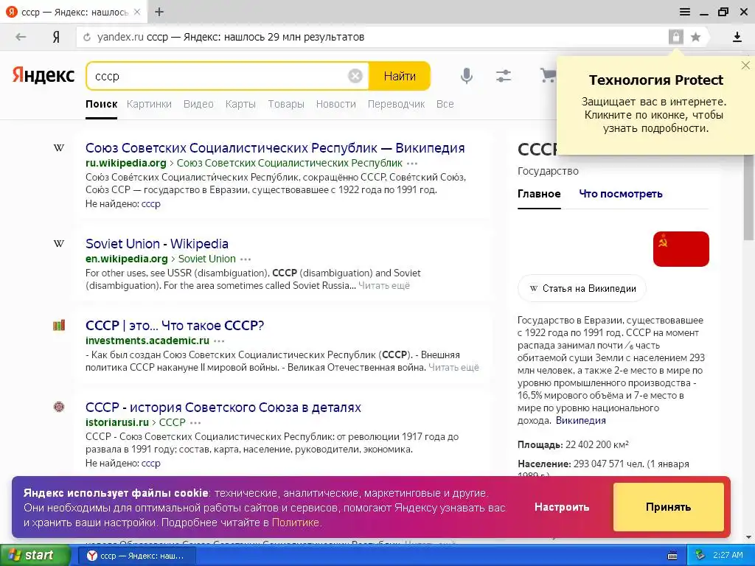Click Yandex taskbar window button

136,556
